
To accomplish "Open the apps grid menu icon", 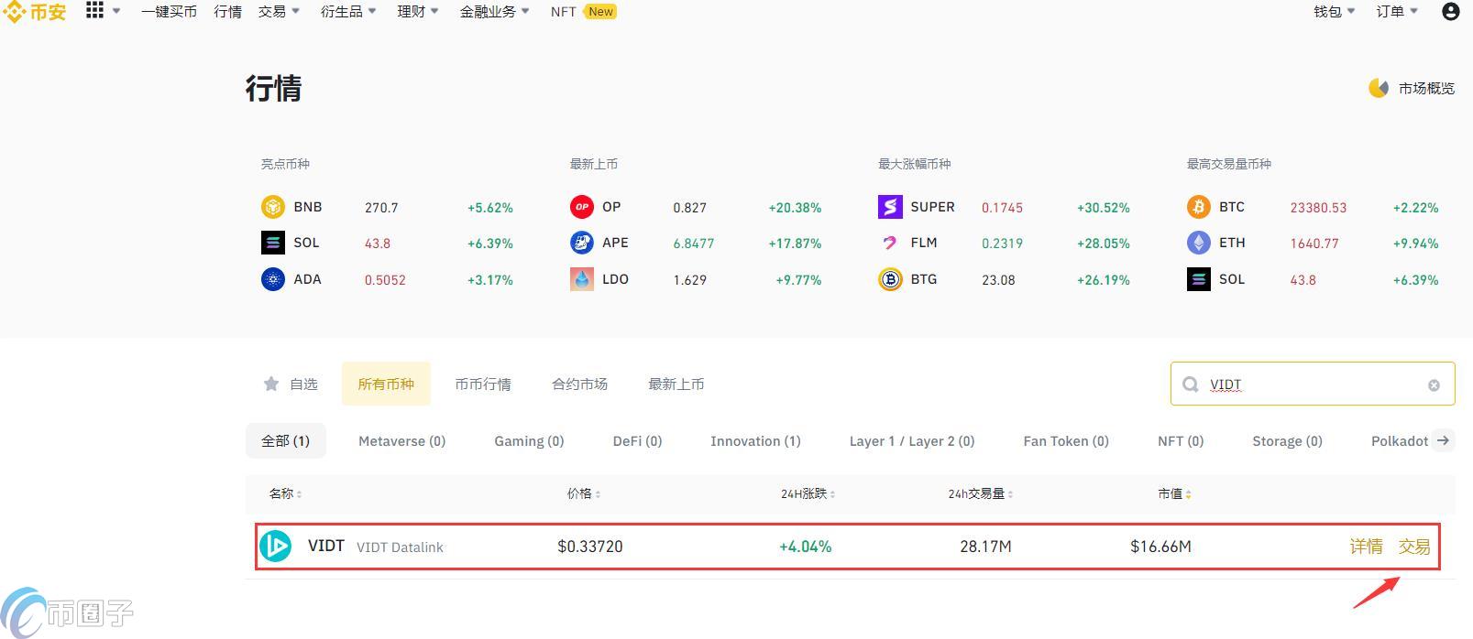I will pos(94,10).
